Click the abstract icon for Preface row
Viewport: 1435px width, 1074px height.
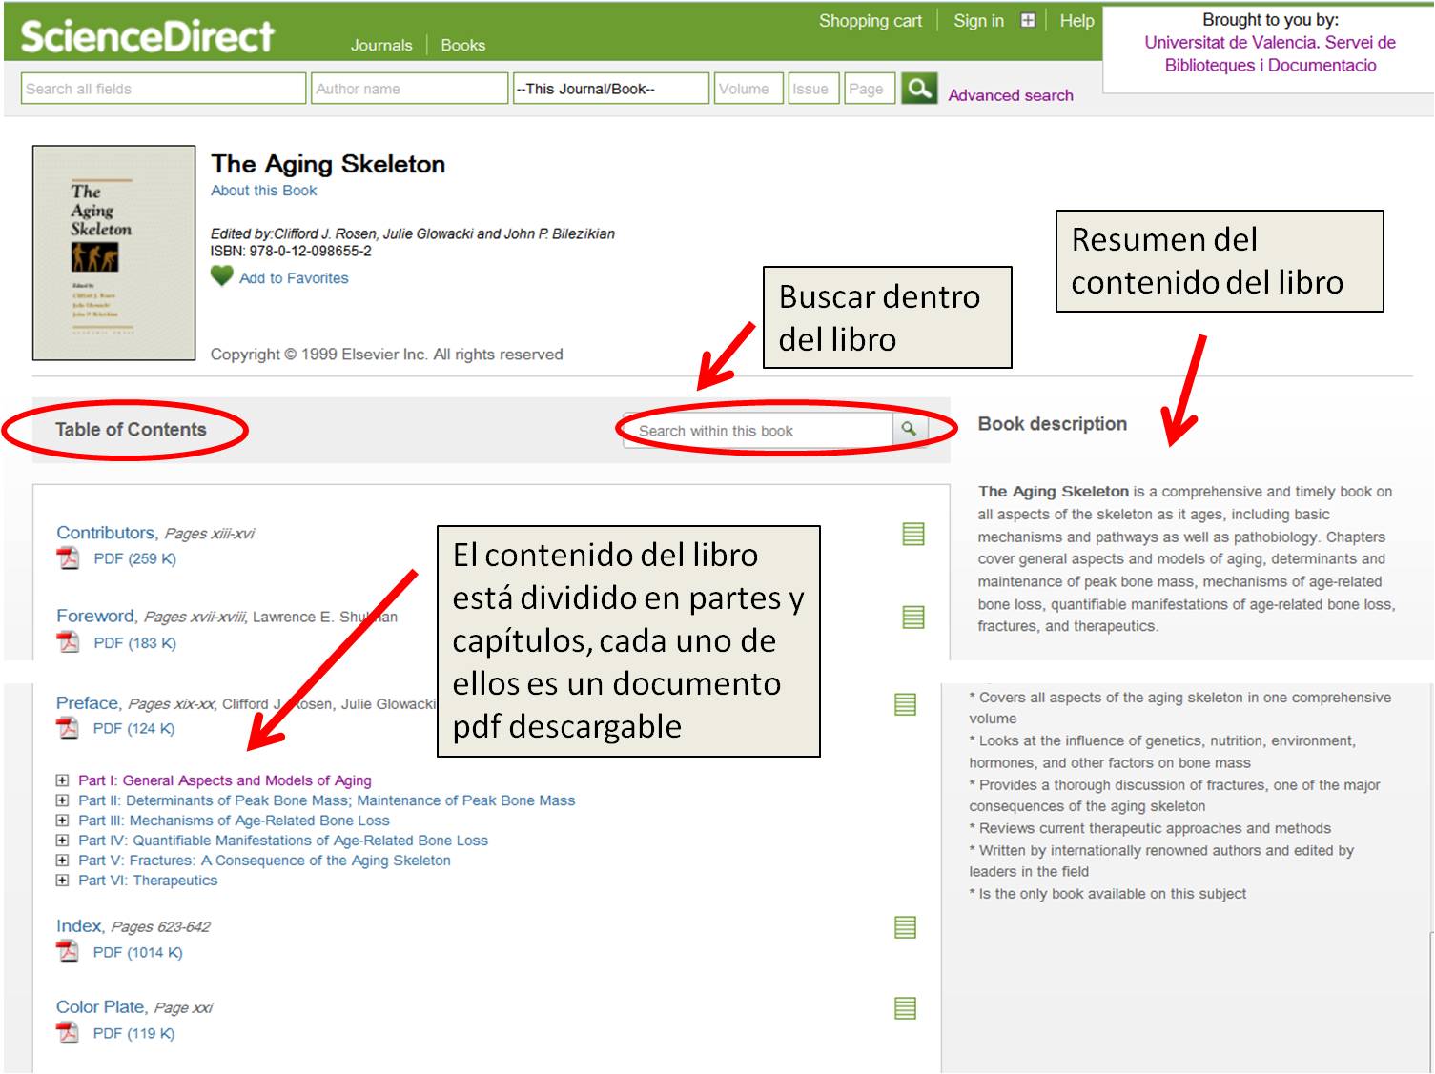pyautogui.click(x=906, y=704)
